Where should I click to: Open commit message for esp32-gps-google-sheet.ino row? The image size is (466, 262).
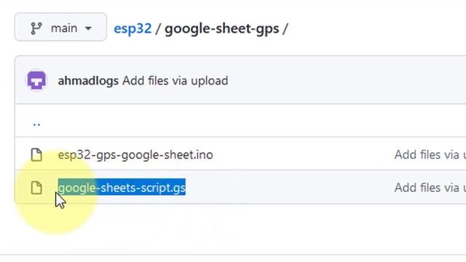click(x=430, y=155)
